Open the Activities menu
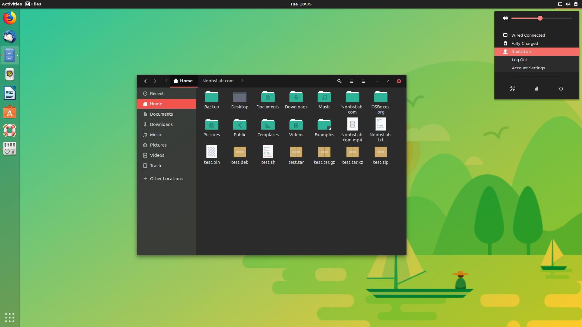 point(12,4)
